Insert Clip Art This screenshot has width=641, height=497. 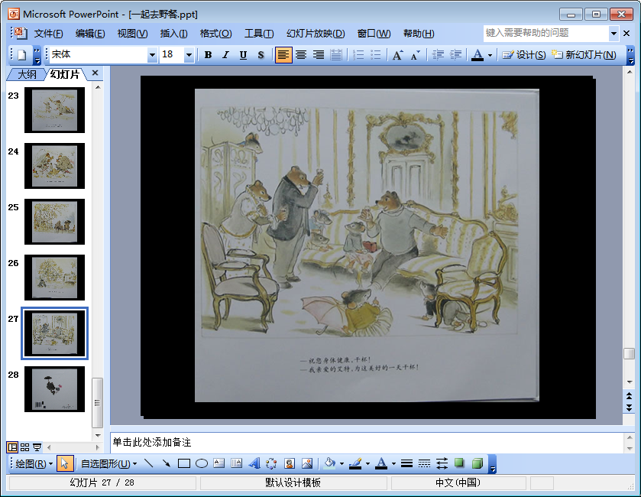coord(290,463)
